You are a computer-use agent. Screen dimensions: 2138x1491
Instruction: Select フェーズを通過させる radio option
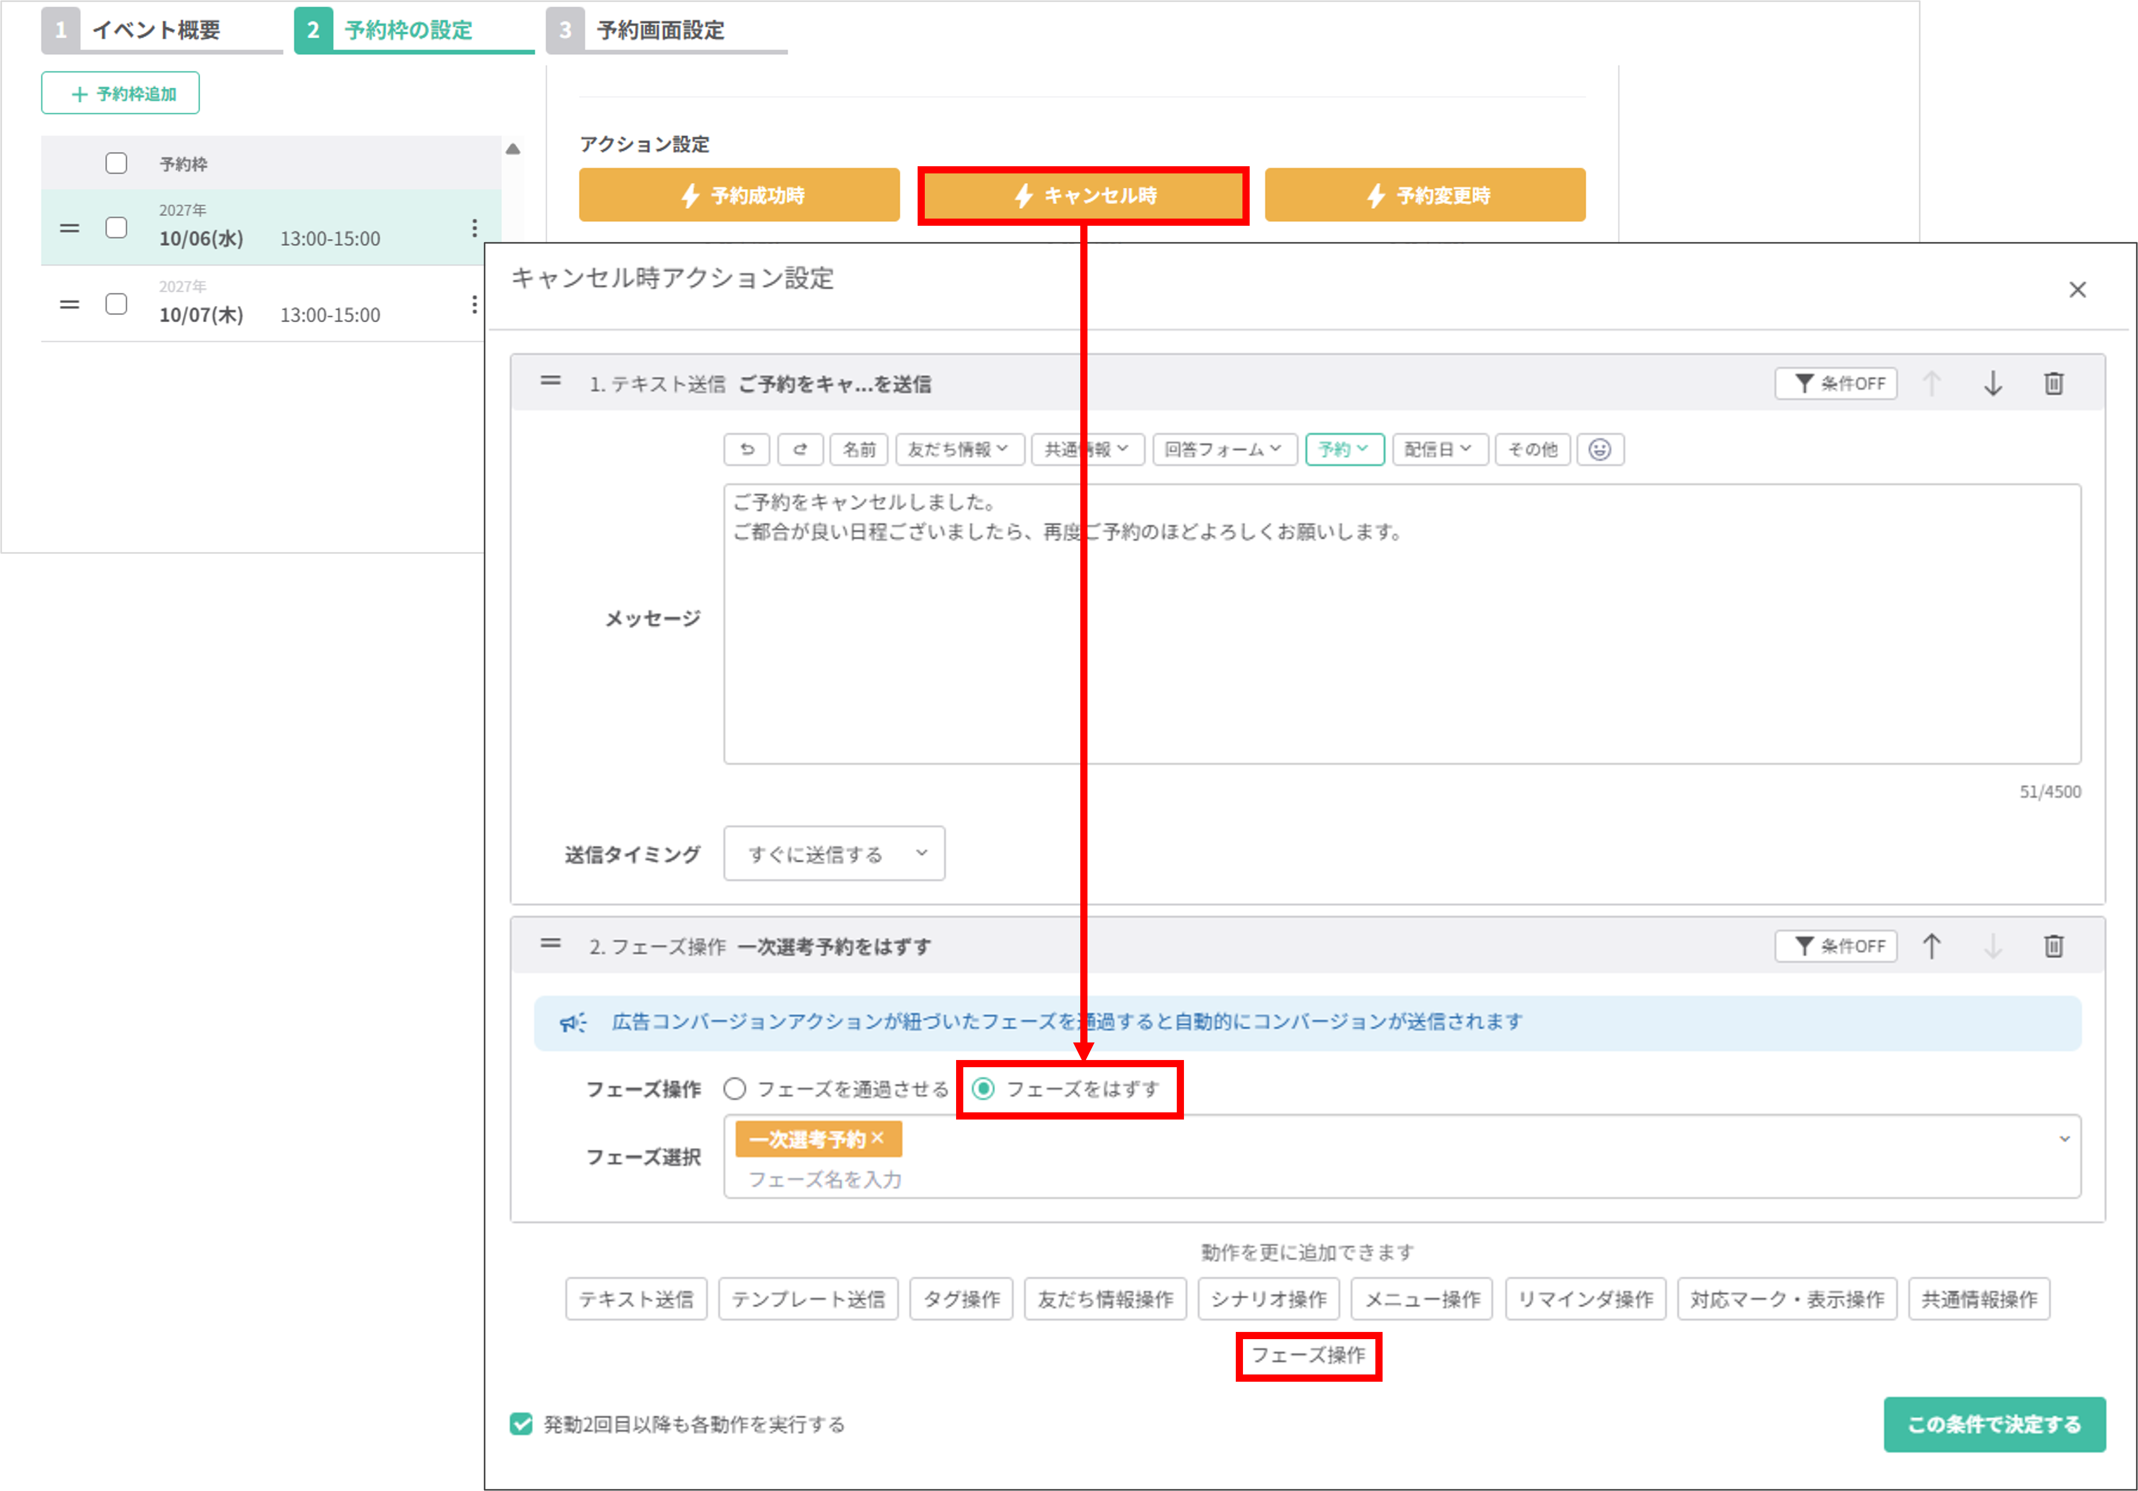coord(735,1089)
